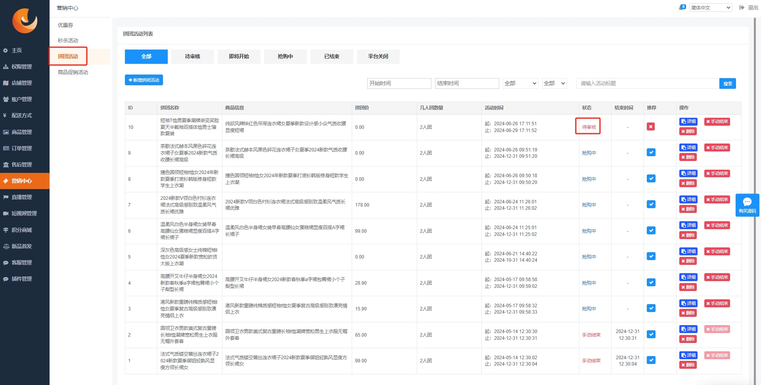Click the 新品首发 balance scale icon
Screen dimensions: 761x385
(6, 246)
